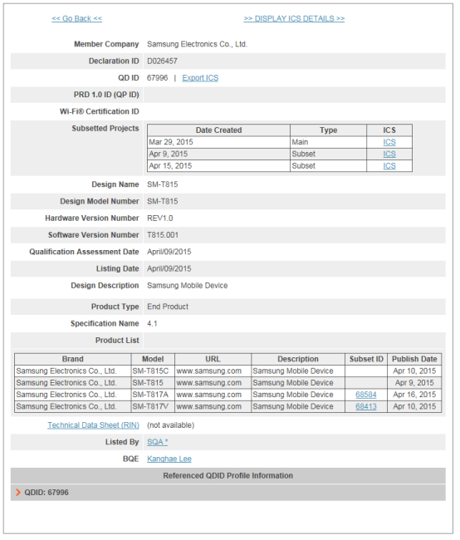Click the Product Type value End Product

click(x=168, y=307)
